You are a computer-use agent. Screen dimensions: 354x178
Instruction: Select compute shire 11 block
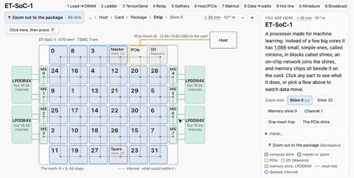point(58,154)
